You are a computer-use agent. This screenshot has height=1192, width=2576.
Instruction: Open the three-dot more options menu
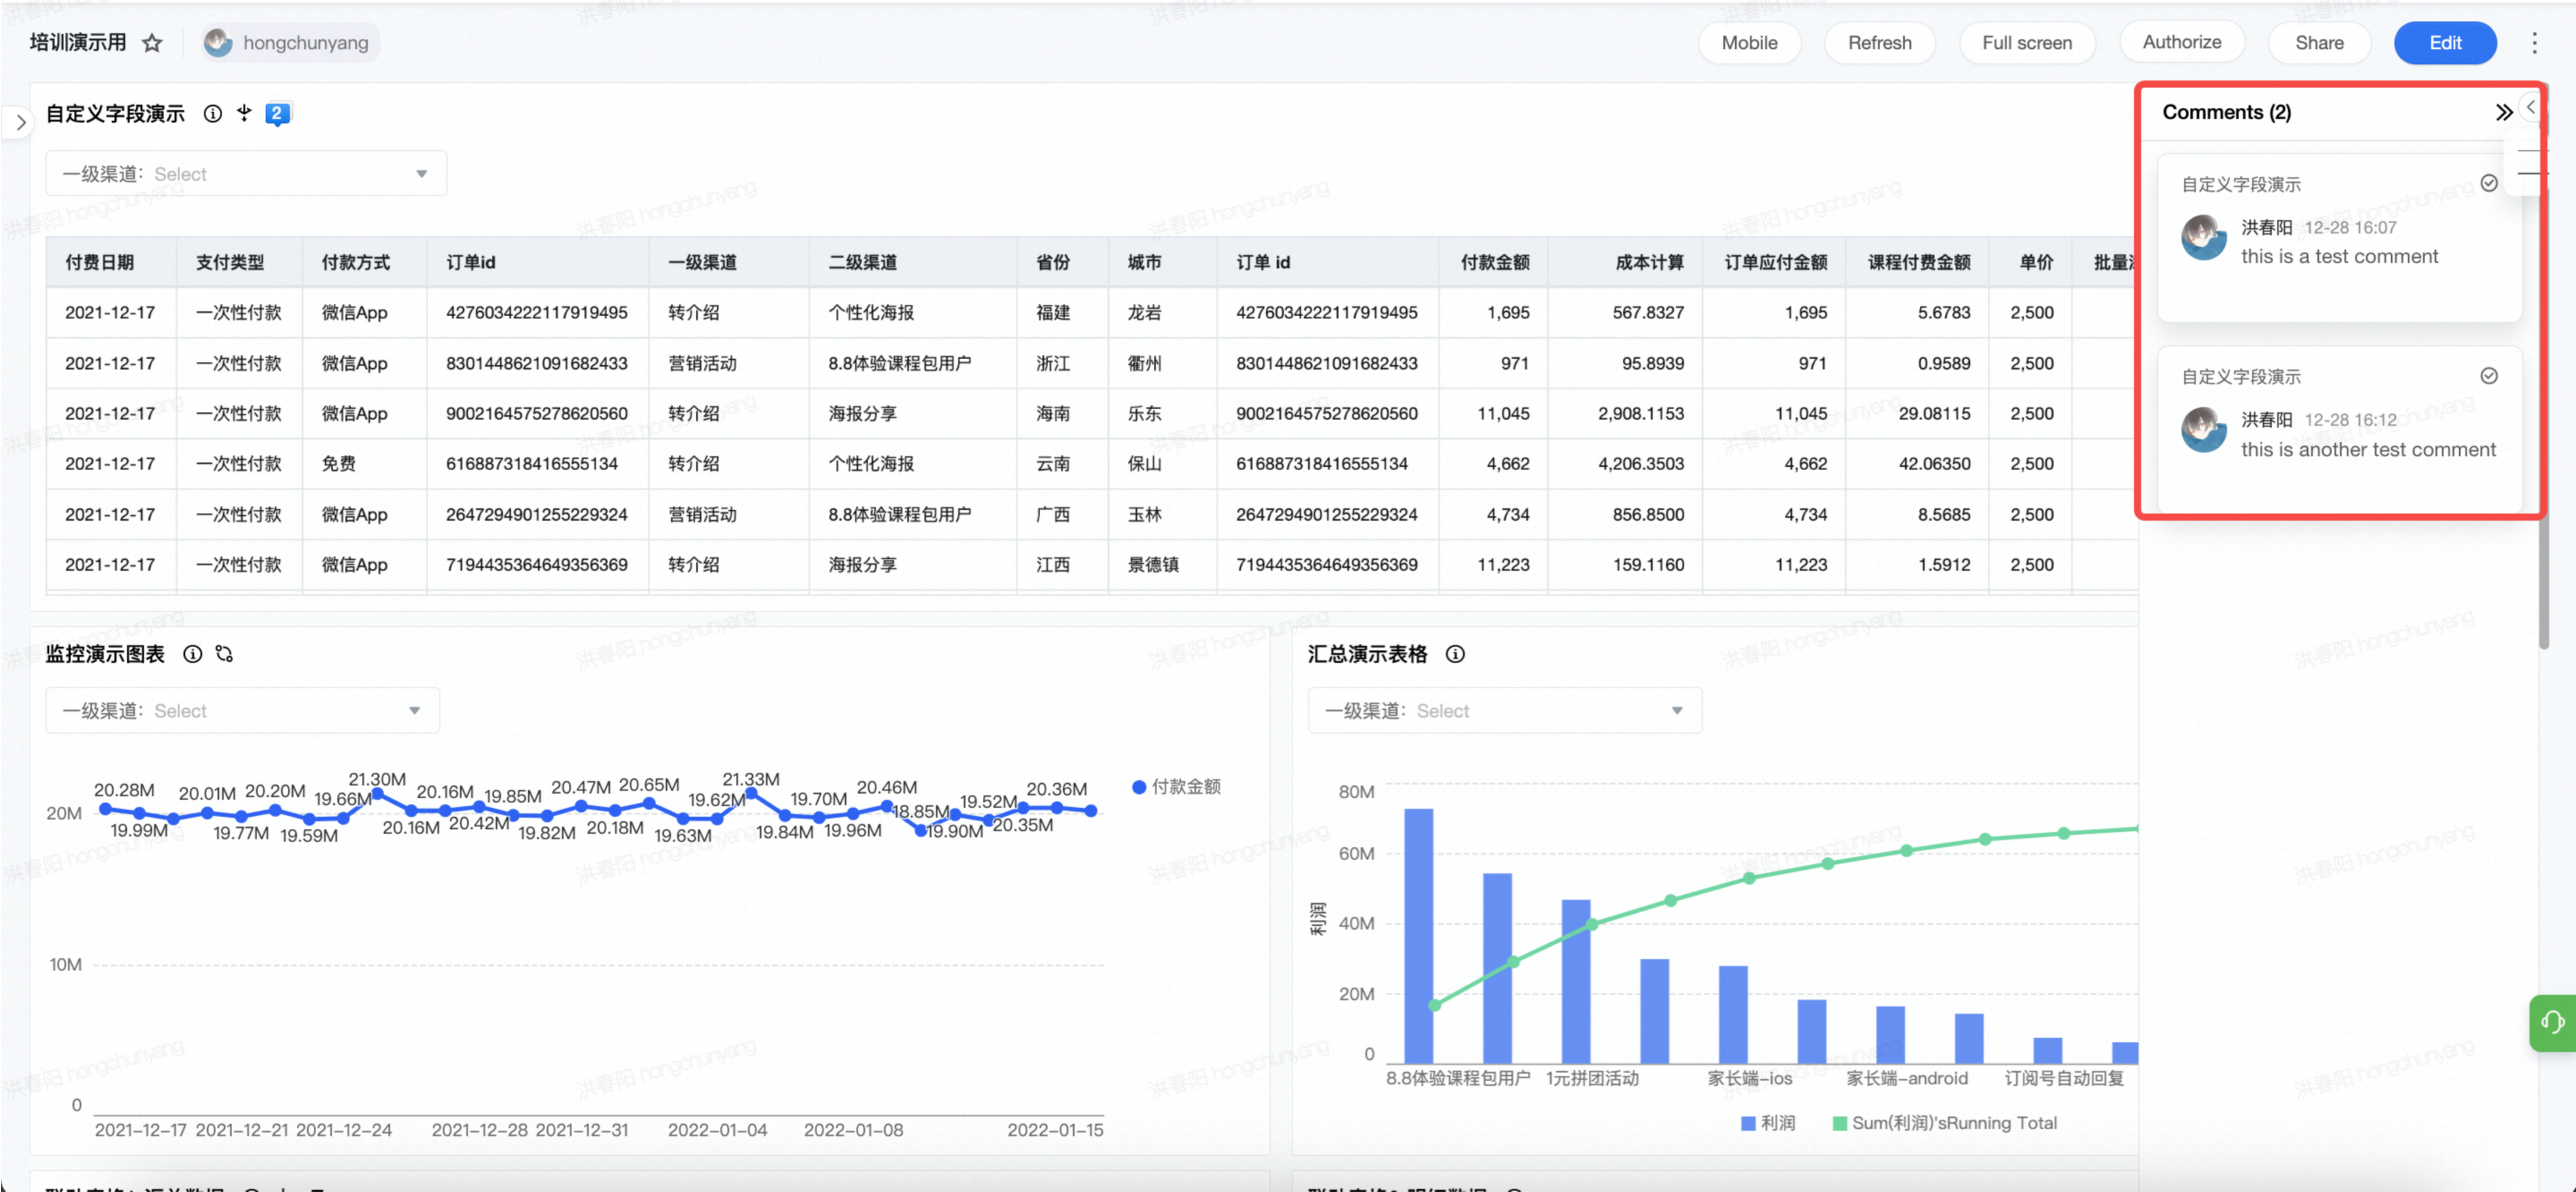(2534, 43)
